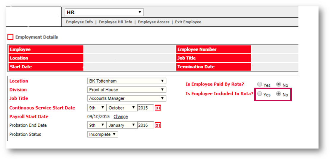The height and width of the screenshot is (161, 331).
Task: Select Yes for Is Employee Included In Rota
Action: 260,94
